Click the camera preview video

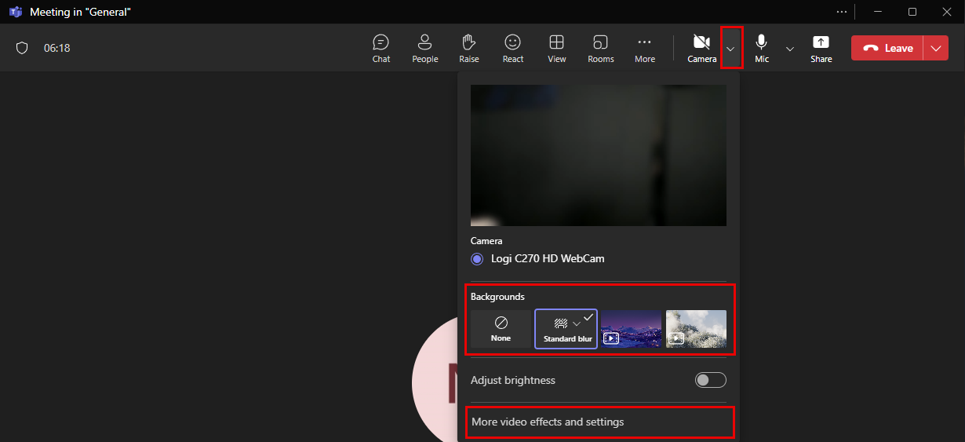(599, 155)
